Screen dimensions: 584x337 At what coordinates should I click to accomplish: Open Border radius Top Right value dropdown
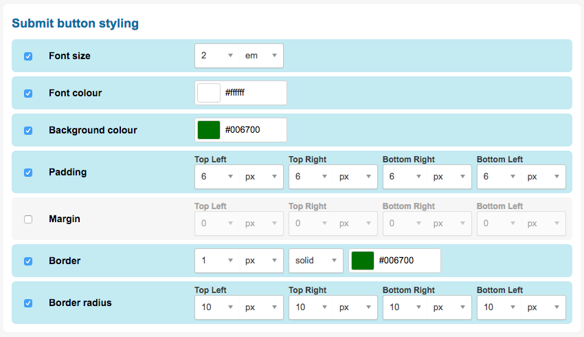tap(311, 307)
